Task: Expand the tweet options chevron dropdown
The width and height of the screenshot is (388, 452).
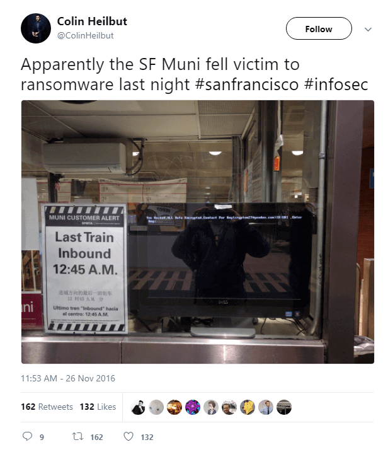Action: pyautogui.click(x=368, y=29)
